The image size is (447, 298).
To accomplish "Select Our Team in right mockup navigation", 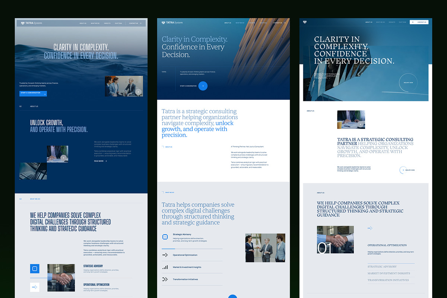I will (x=403, y=22).
